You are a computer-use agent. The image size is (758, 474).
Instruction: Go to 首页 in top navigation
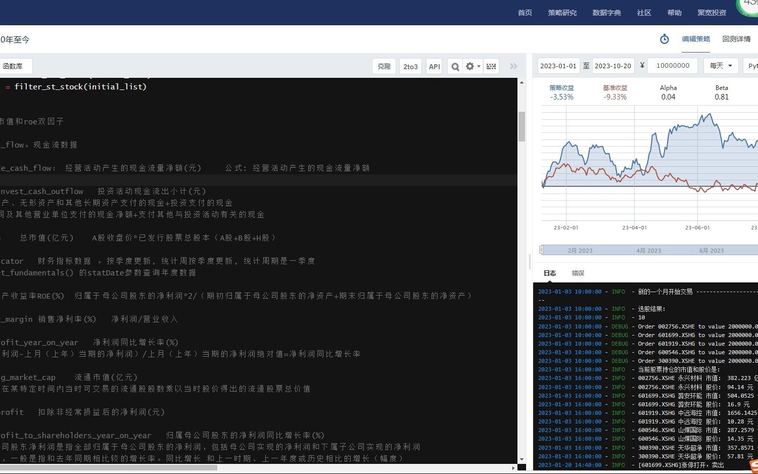[x=525, y=13]
